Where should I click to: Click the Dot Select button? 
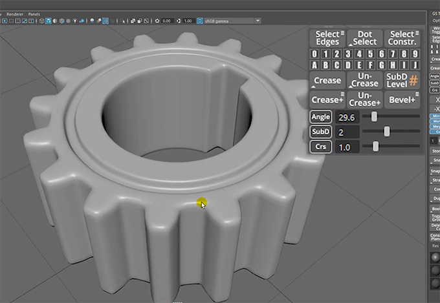[x=365, y=38]
